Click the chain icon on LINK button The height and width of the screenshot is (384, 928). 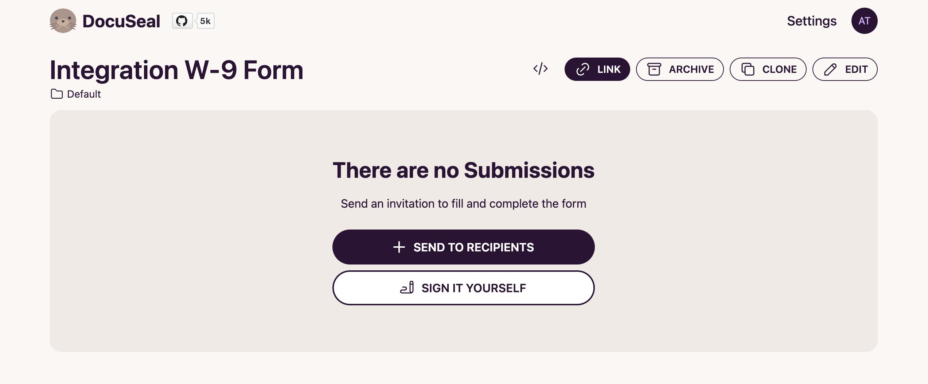coord(582,69)
